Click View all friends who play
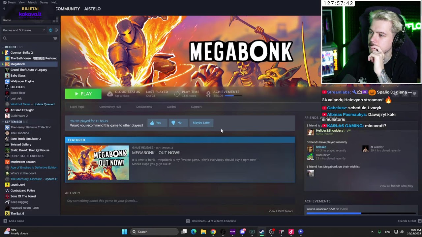The height and width of the screenshot is (237, 422). (396, 186)
